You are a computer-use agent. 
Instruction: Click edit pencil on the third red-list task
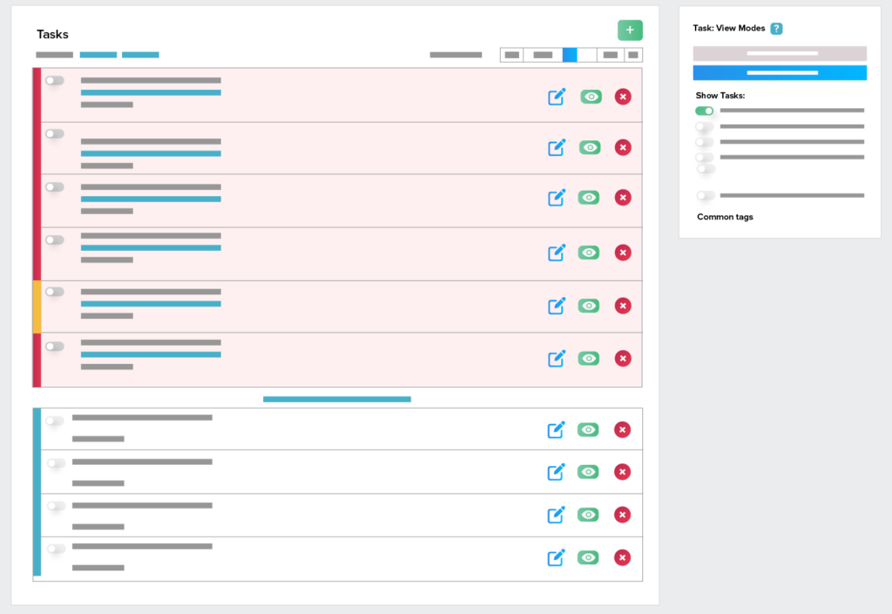click(x=557, y=198)
